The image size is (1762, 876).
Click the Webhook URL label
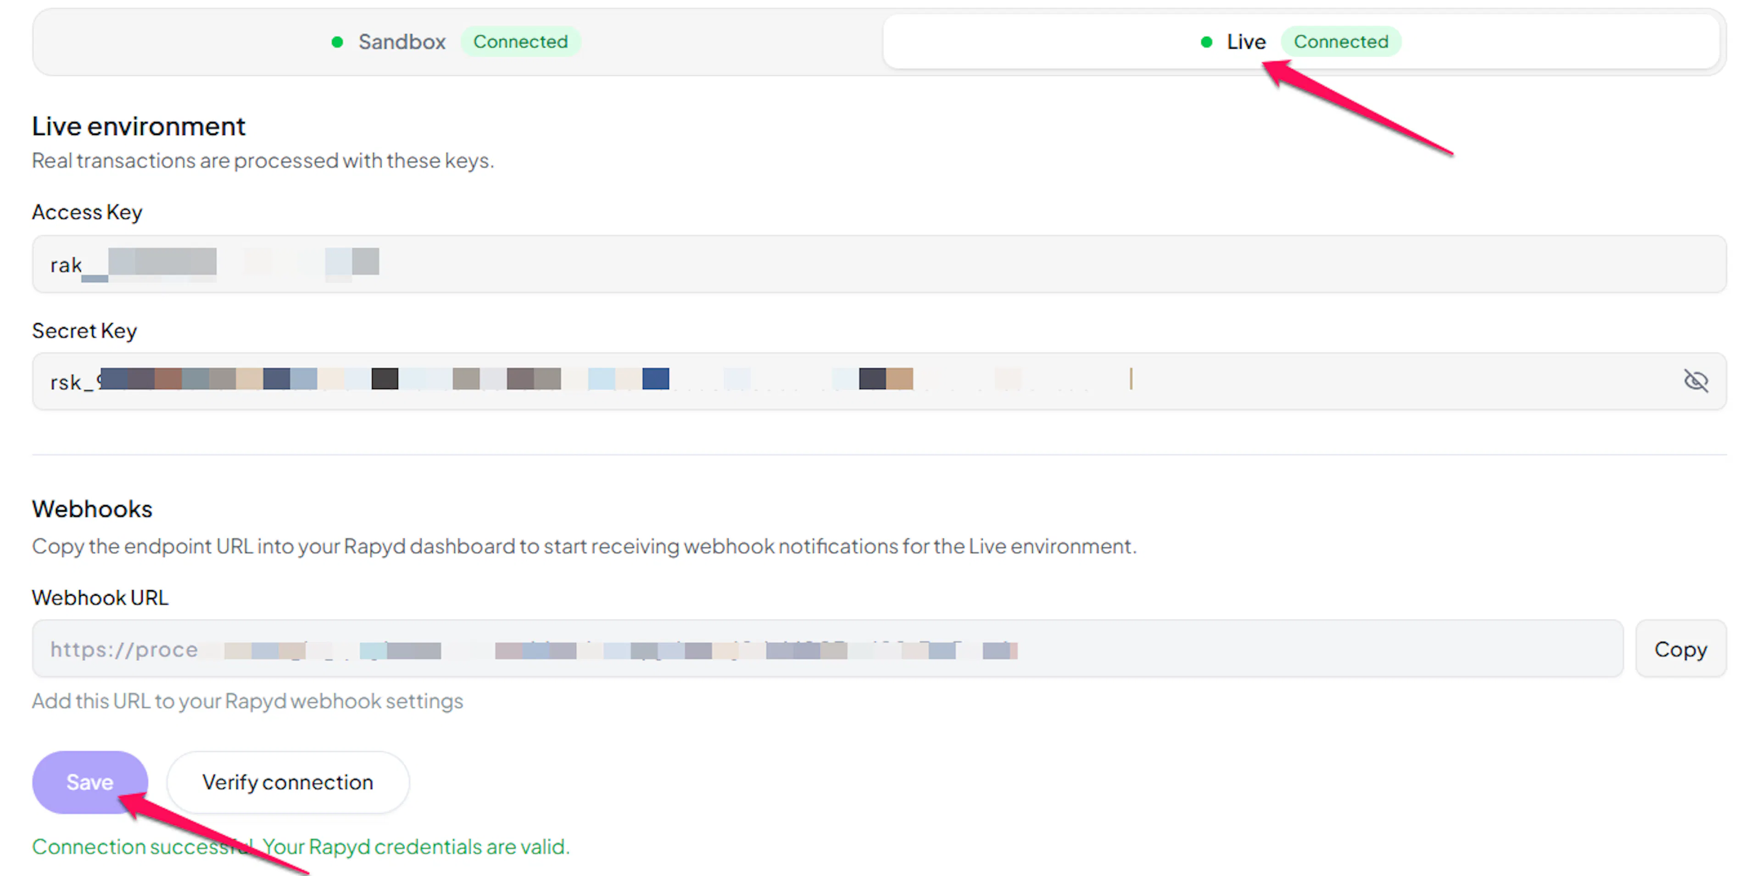pos(100,598)
